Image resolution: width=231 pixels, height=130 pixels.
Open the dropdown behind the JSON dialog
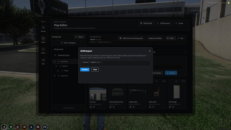(x=169, y=52)
